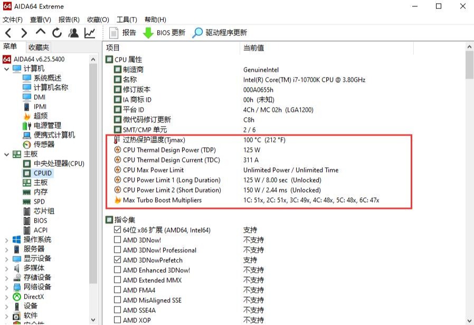Click the tree panel scroll-down arrow
Viewport: 474px width, 325px height.
[93, 320]
